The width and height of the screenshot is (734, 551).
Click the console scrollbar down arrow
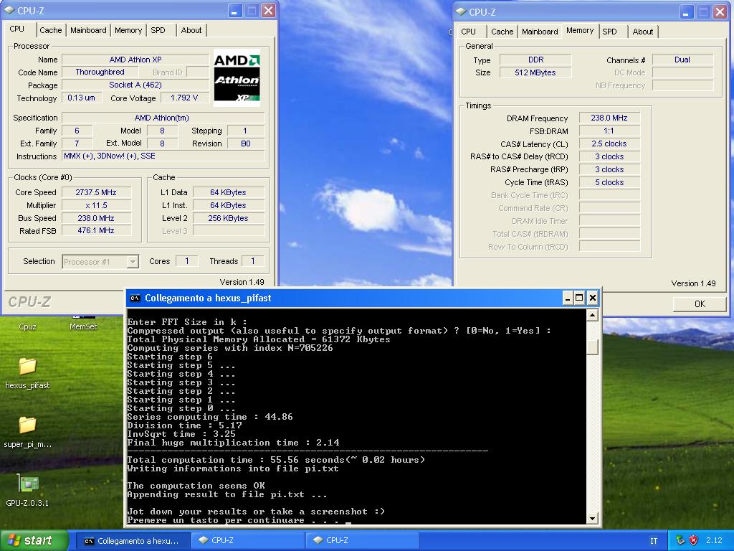(592, 518)
